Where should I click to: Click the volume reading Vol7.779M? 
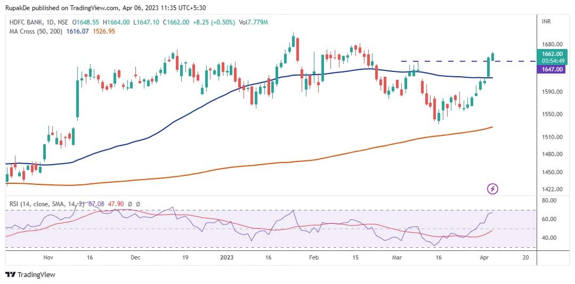click(x=253, y=22)
